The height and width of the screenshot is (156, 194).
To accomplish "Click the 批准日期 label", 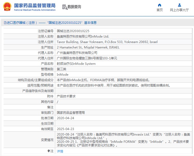I will click(47, 118).
